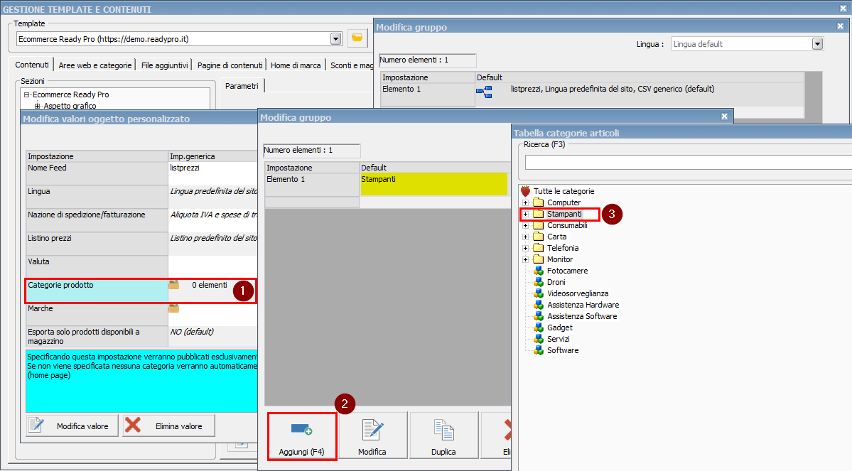Click the Tutte le categorie strawberry icon
The height and width of the screenshot is (471, 852).
click(525, 190)
